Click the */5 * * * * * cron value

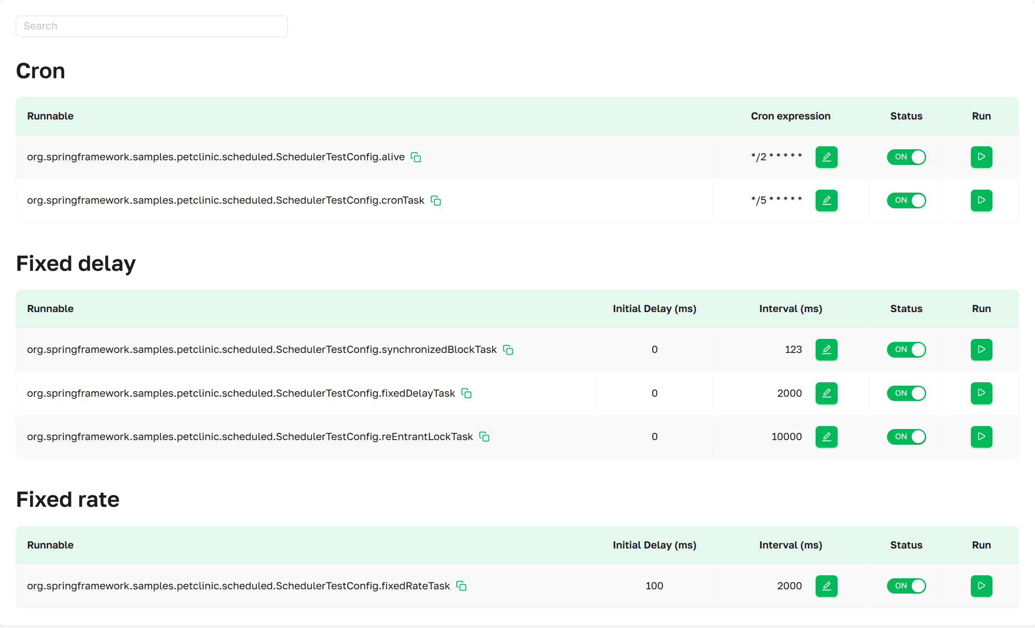click(776, 201)
